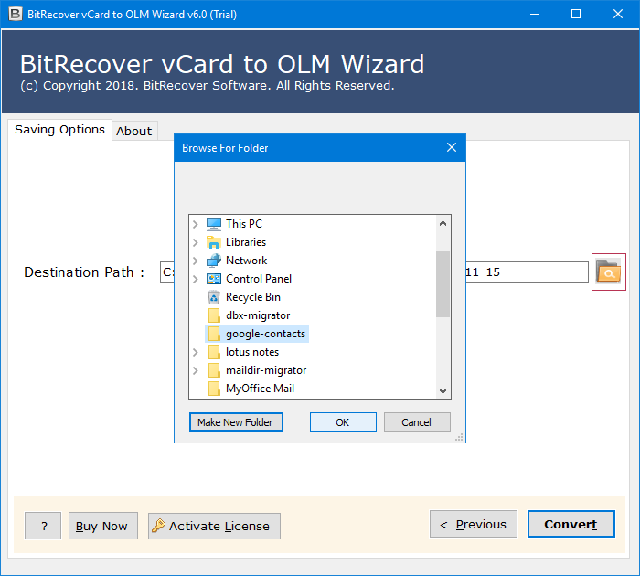The width and height of the screenshot is (640, 576).
Task: Expand the Libraries tree node
Action: pos(196,242)
